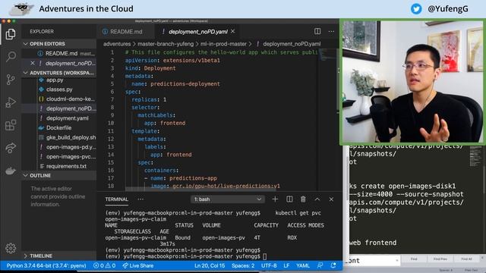The image size is (486, 273).
Task: Create a new terminal with plus icon
Action: pyautogui.click(x=275, y=199)
